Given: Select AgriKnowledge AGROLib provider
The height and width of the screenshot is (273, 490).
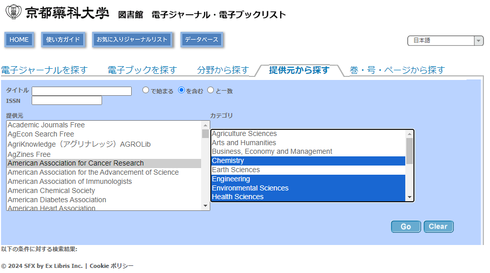Looking at the screenshot, I should [104, 144].
